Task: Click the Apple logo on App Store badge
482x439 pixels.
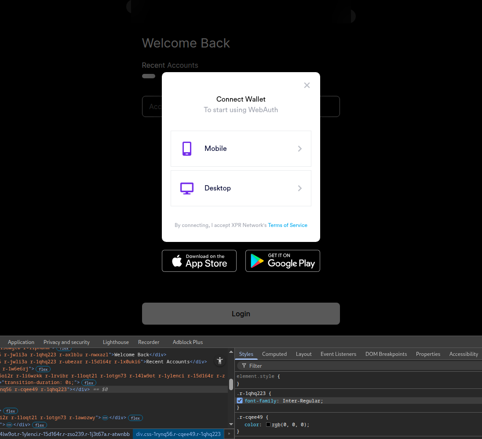Action: (177, 261)
